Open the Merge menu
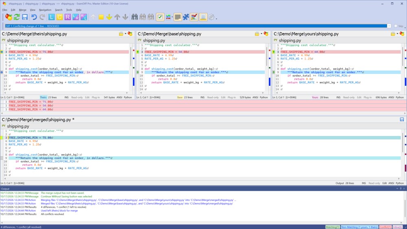 pos(22,10)
